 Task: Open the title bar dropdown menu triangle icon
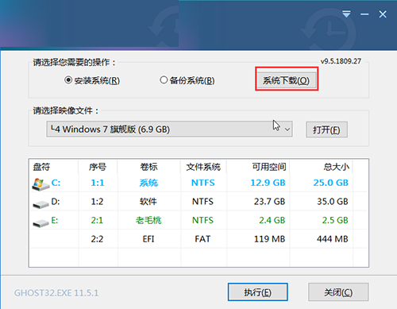point(346,14)
